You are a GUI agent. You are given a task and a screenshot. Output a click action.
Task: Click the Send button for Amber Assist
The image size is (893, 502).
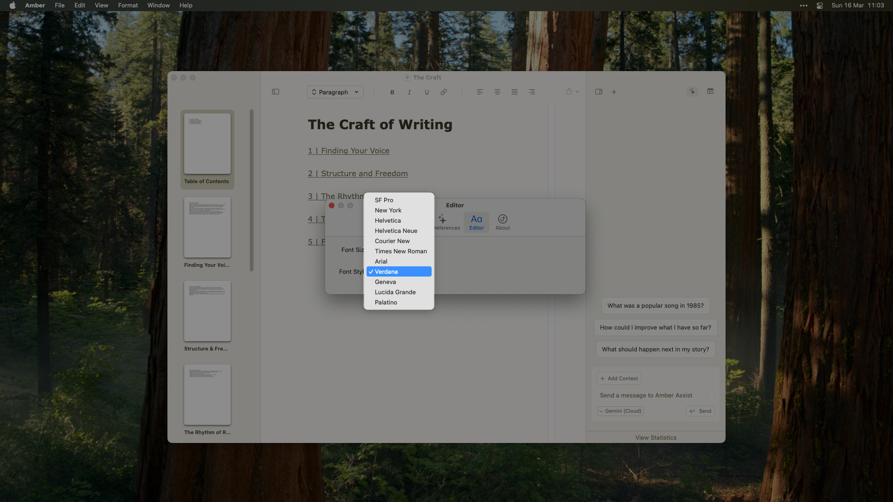tap(700, 411)
